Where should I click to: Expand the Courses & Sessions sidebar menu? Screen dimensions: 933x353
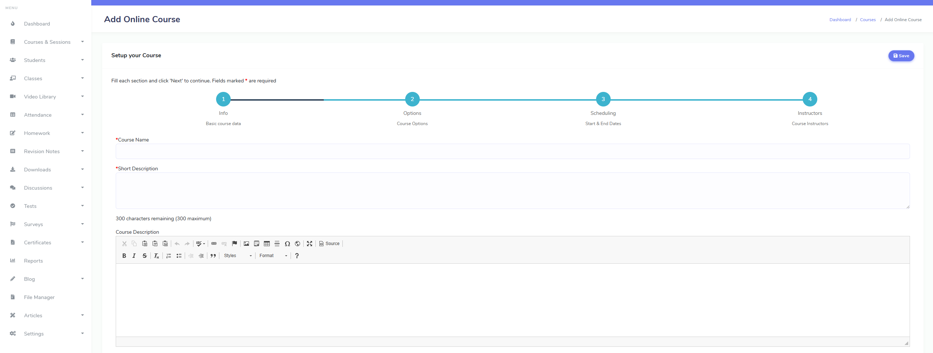point(47,42)
